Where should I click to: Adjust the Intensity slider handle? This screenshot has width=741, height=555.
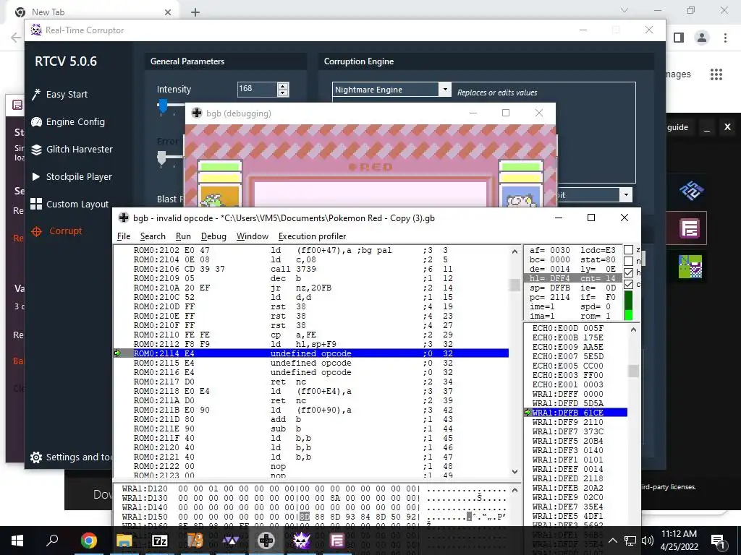click(163, 106)
